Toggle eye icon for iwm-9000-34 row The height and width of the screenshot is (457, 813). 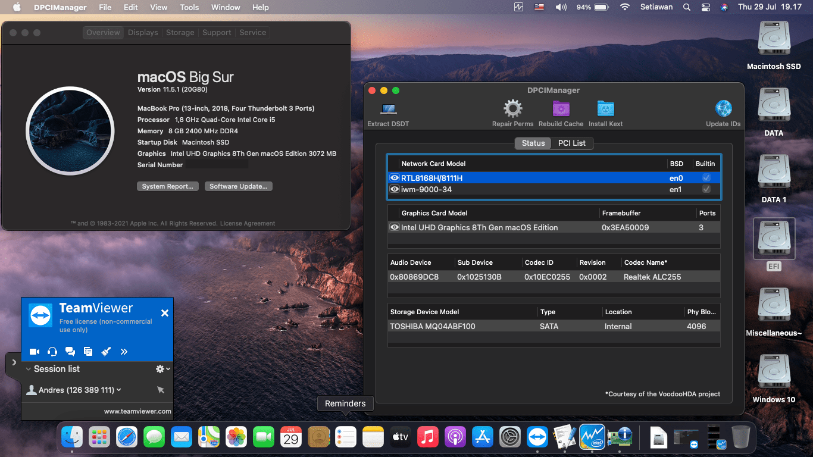click(394, 189)
